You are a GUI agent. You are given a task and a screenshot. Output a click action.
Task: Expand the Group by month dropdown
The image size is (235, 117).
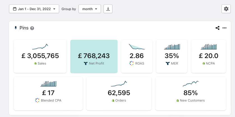point(89,9)
